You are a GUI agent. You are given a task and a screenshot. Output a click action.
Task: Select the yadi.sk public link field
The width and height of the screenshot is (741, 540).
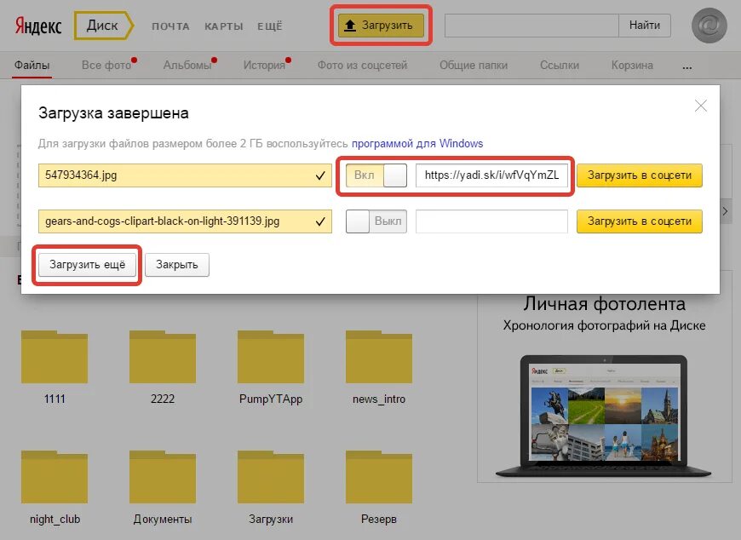[491, 175]
